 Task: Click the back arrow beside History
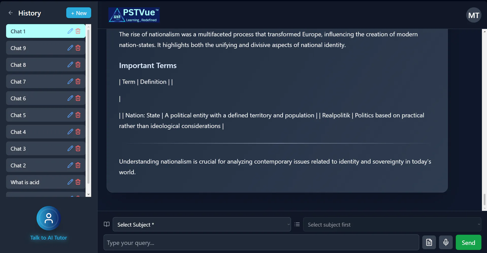(x=10, y=13)
